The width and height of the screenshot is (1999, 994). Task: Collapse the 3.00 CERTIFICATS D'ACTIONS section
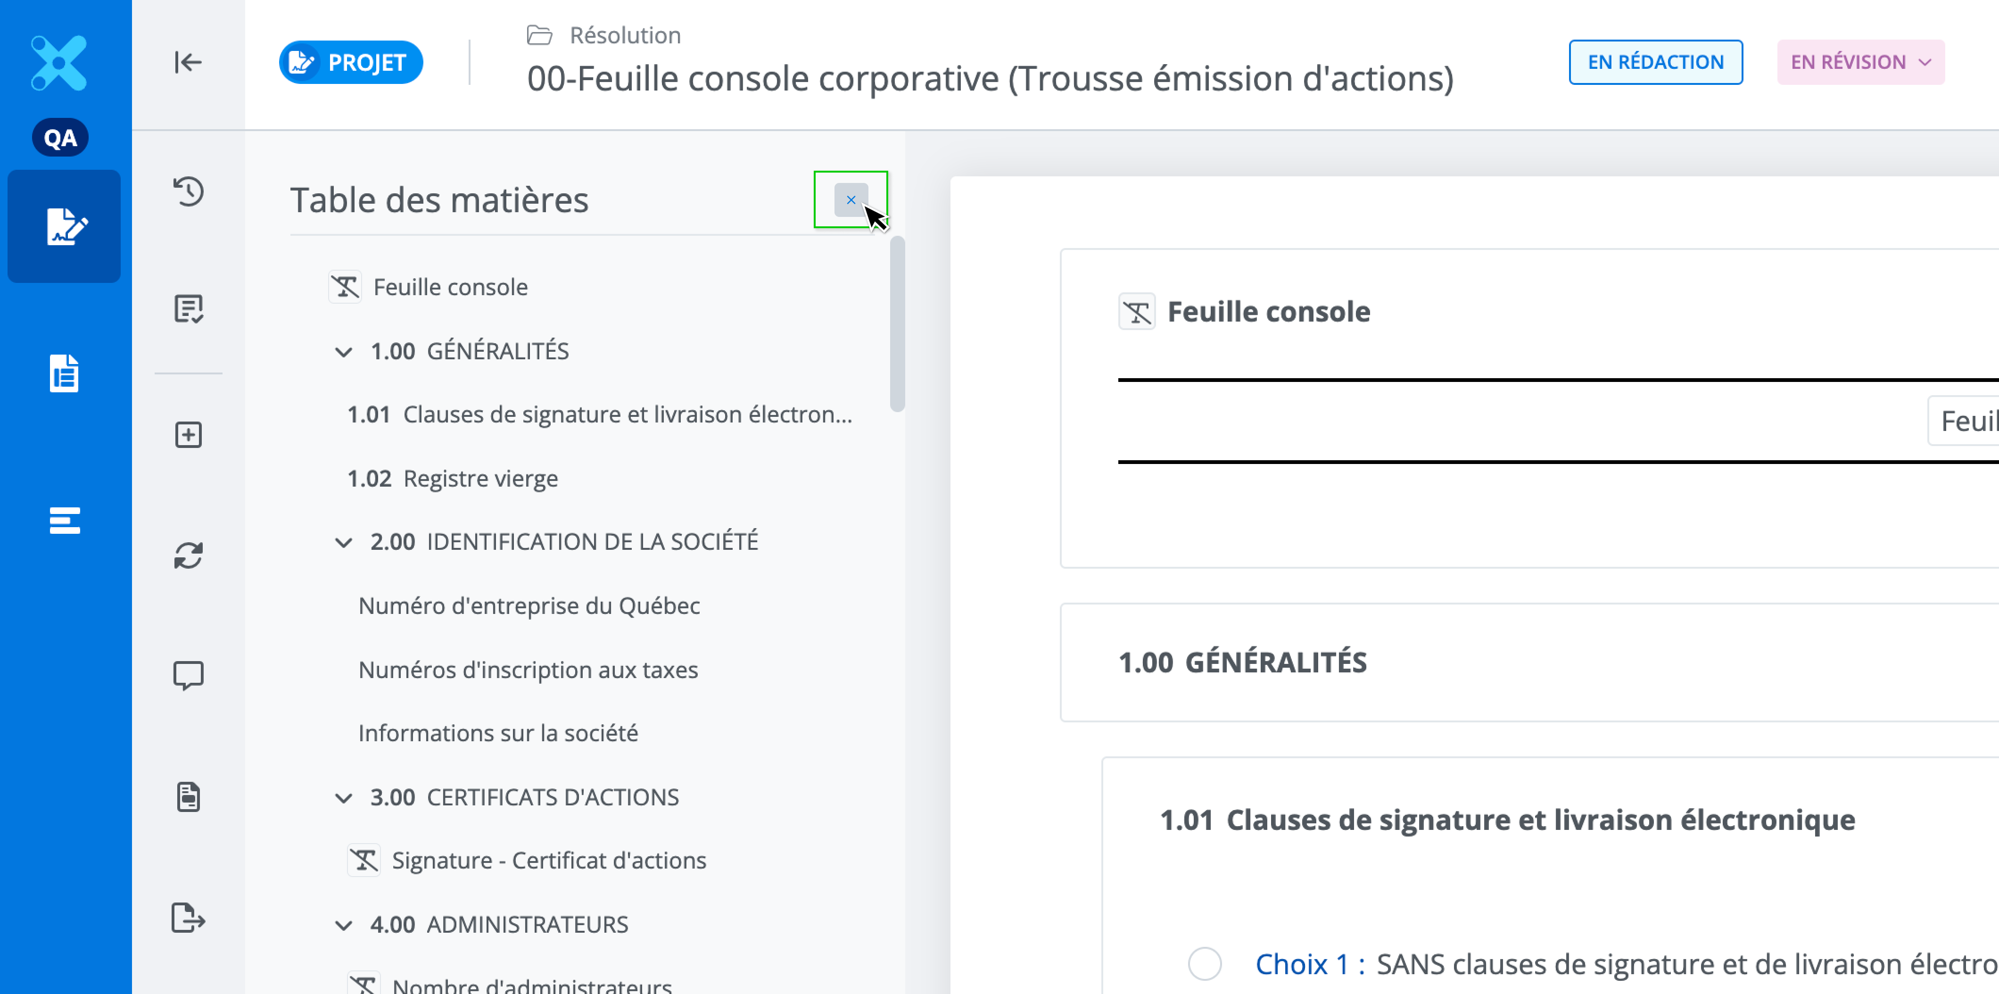344,797
